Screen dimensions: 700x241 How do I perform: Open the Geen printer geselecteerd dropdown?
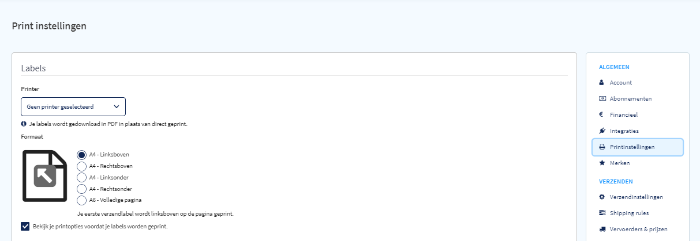[x=73, y=106]
